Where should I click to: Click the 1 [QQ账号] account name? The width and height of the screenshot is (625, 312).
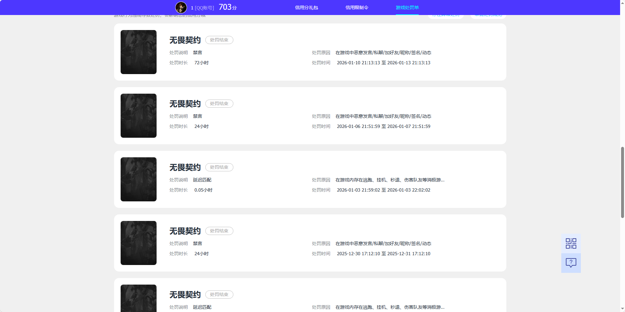click(202, 8)
